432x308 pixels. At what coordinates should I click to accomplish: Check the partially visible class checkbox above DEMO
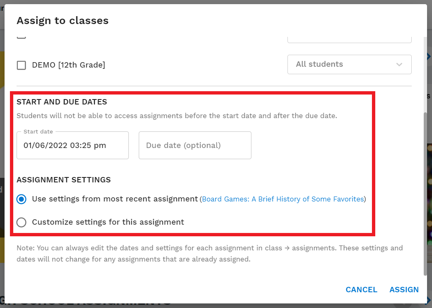coord(21,36)
